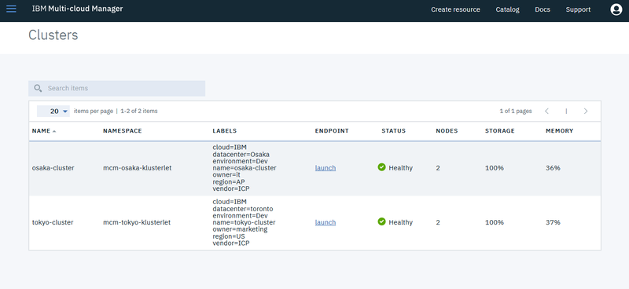Click the Clusters page heading
Viewport: 629px width, 289px height.
coord(53,35)
